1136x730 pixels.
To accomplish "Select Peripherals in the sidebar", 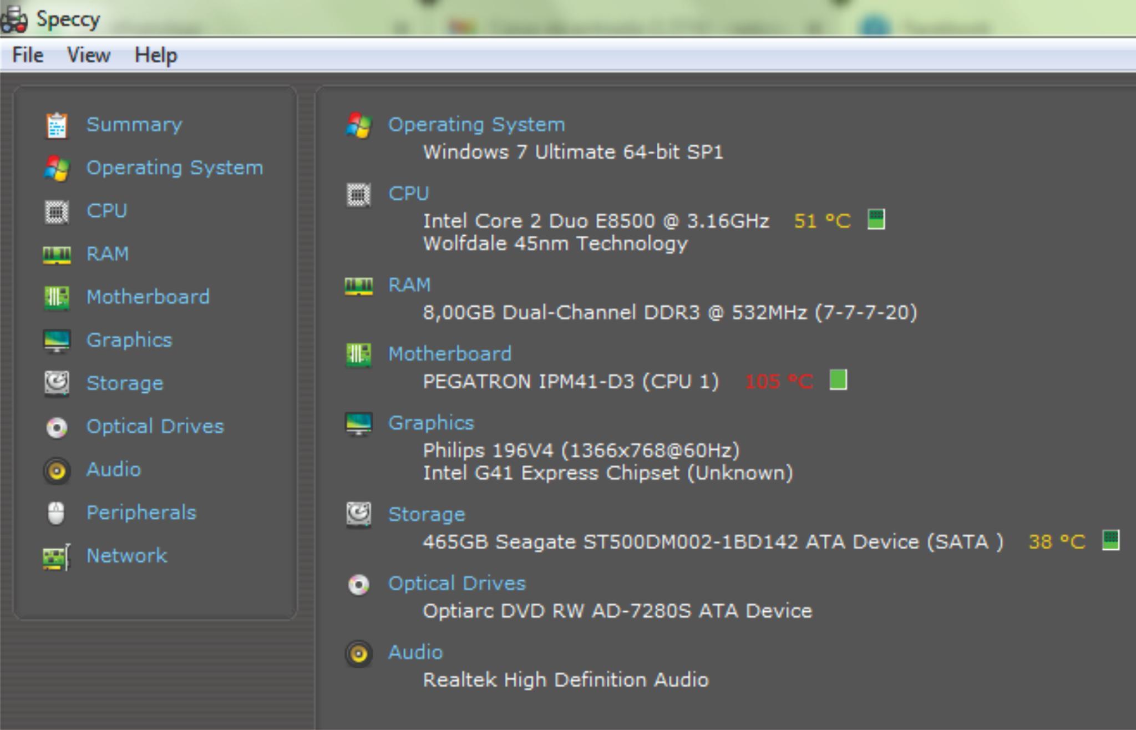I will 141,513.
